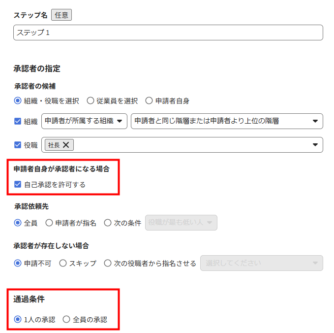Click the 役職が最も低い人 dropdown

click(x=182, y=223)
